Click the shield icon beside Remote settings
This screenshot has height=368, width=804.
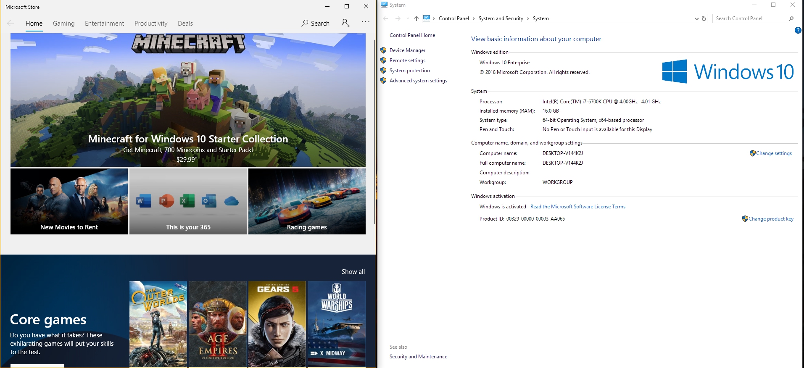tap(383, 60)
